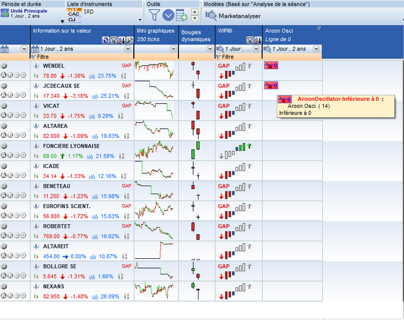This screenshot has height=320, width=404.
Task: Click funnel icon in Information sur la valeur header
Action: (114, 40)
